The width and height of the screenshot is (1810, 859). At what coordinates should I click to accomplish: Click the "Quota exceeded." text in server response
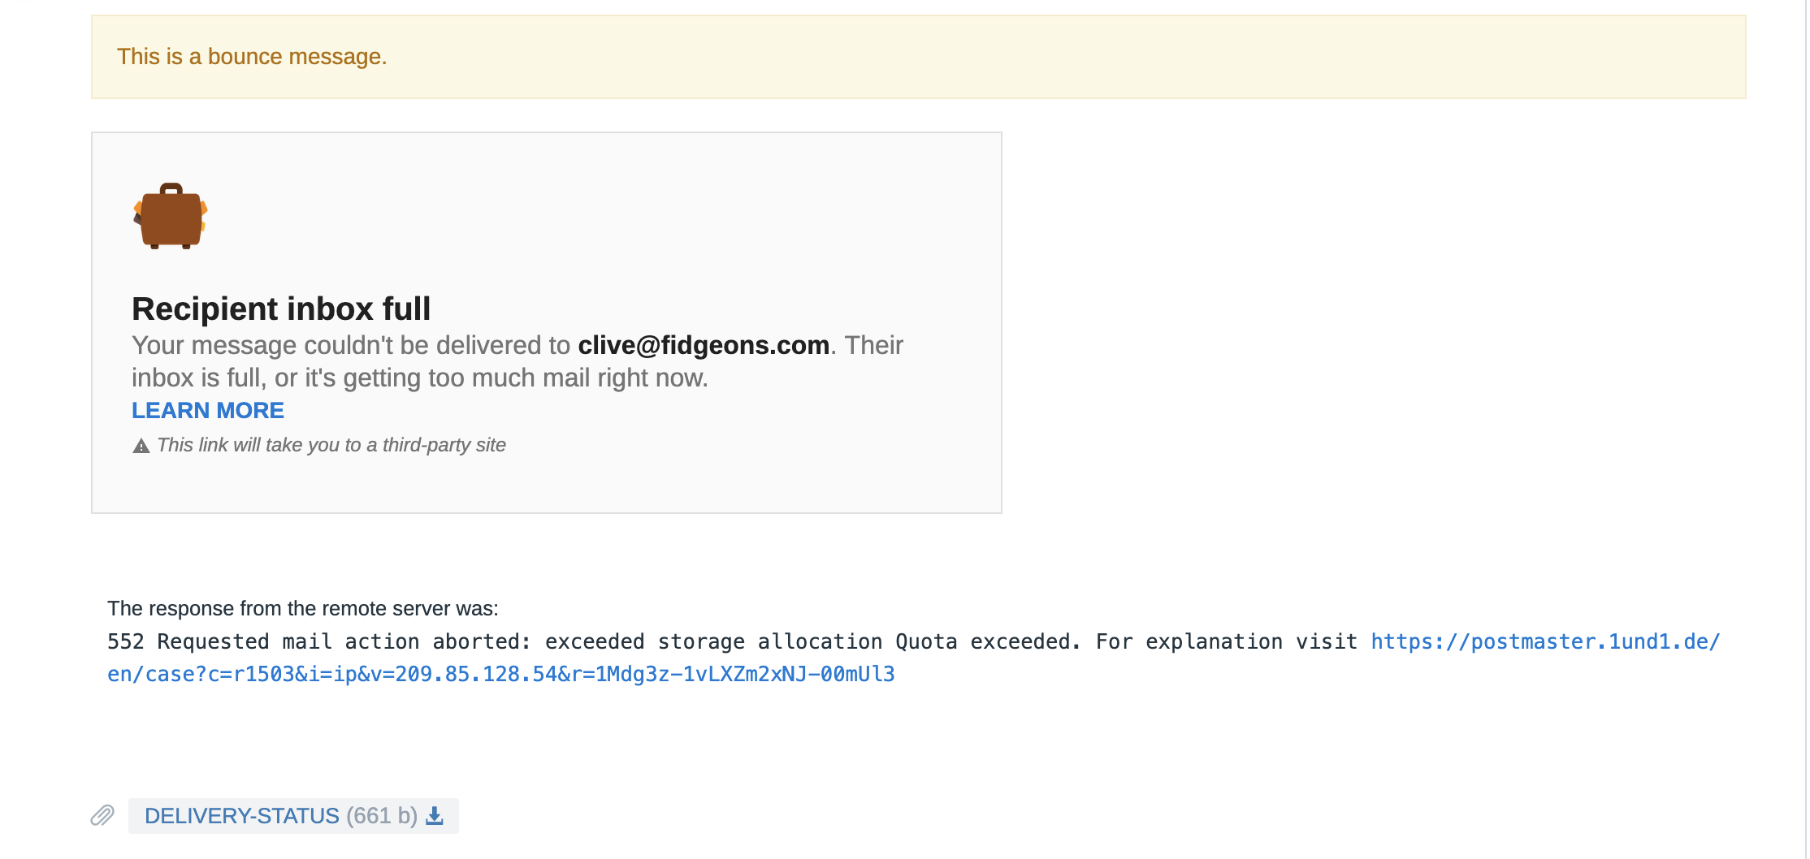(x=988, y=641)
